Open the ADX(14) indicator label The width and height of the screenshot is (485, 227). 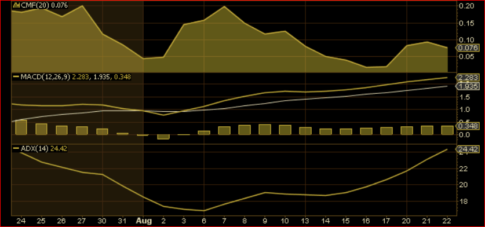click(x=34, y=149)
